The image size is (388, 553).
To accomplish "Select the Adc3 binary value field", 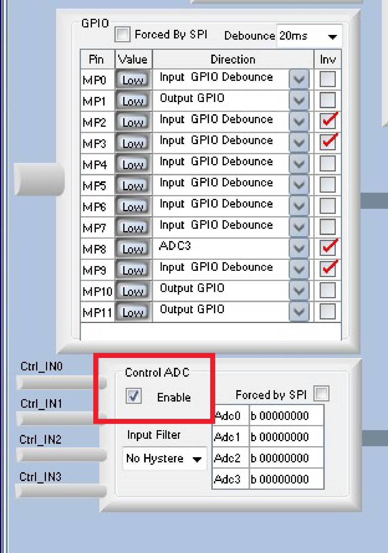I will (x=286, y=479).
